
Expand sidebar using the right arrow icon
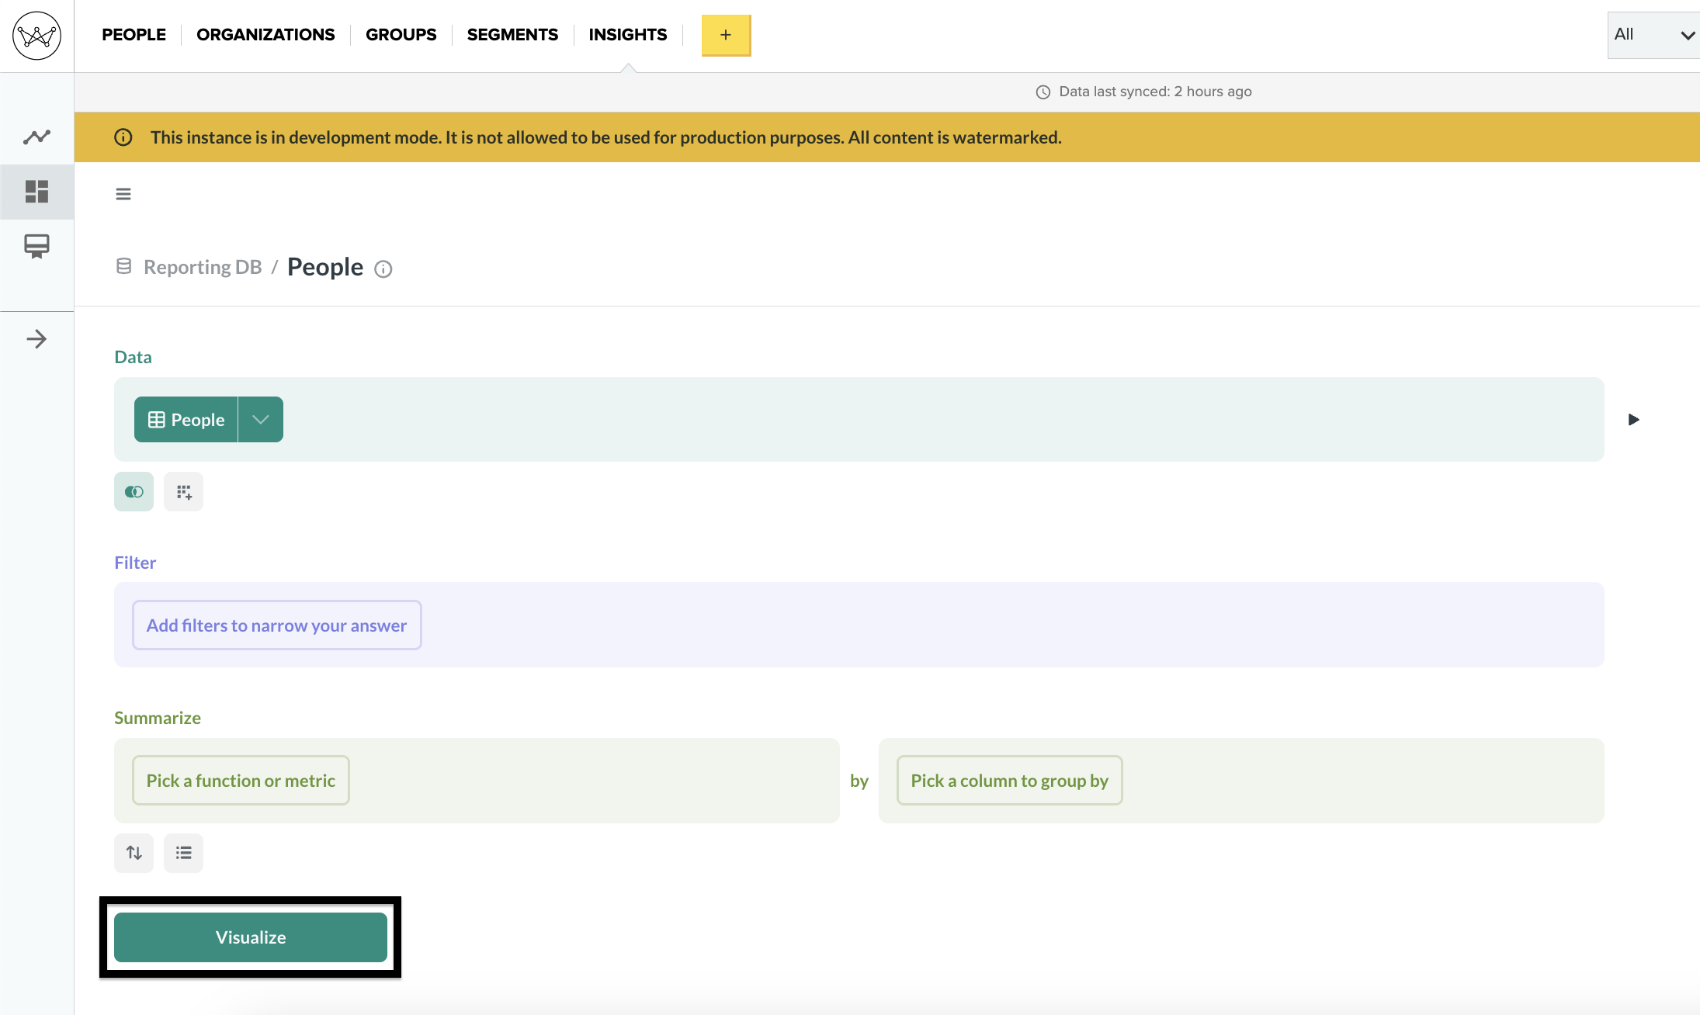point(36,339)
